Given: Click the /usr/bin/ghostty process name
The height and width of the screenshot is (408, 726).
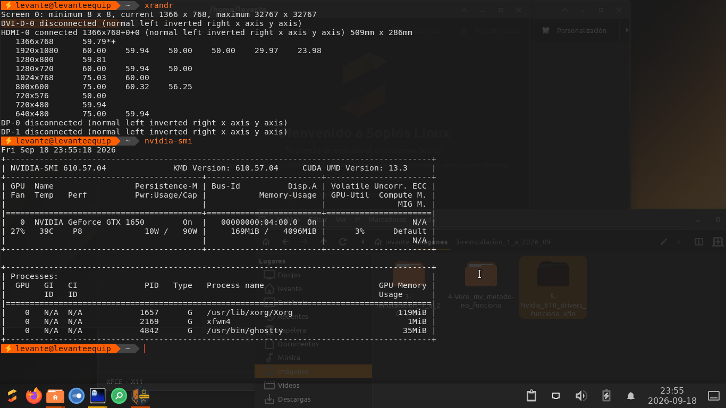Looking at the screenshot, I should [x=245, y=330].
